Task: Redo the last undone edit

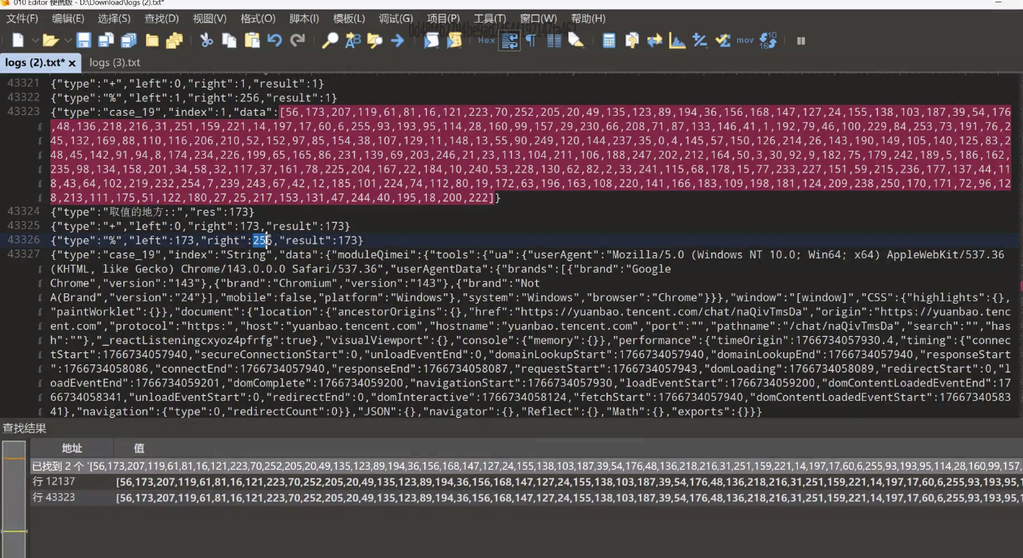Action: tap(297, 40)
